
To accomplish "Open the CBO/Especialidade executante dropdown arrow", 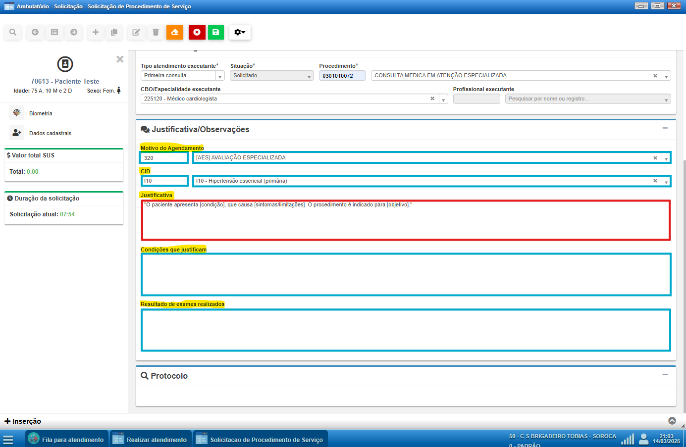I will [x=443, y=99].
